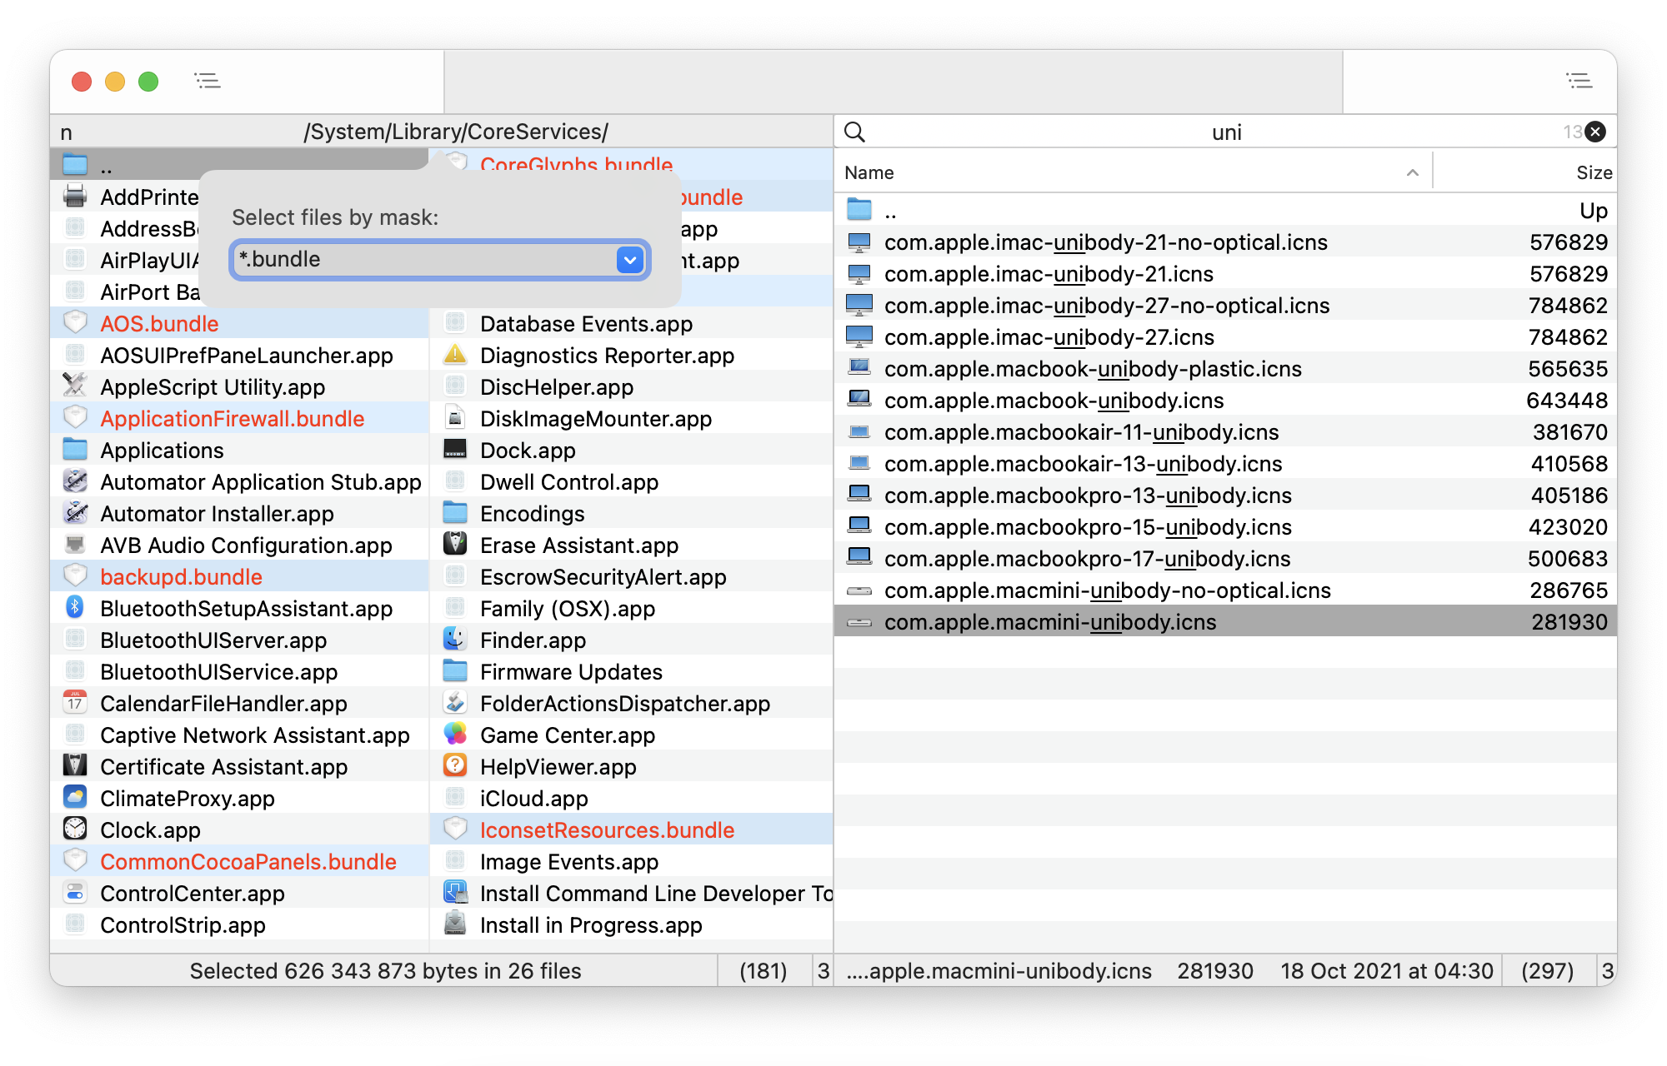Click the Bluetooth icon beside BluetoothSetupAssistant.app
The height and width of the screenshot is (1066, 1667).
tap(74, 608)
